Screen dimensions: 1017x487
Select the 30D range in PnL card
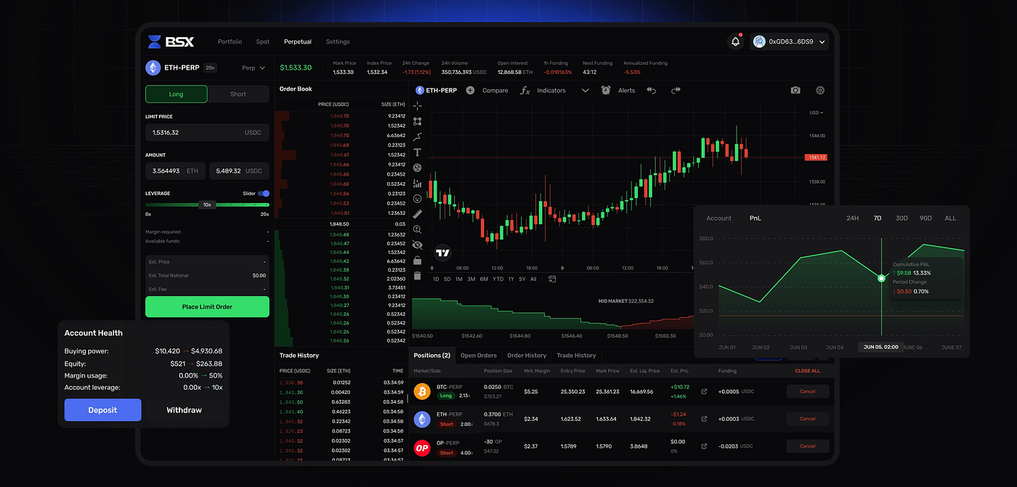click(901, 218)
